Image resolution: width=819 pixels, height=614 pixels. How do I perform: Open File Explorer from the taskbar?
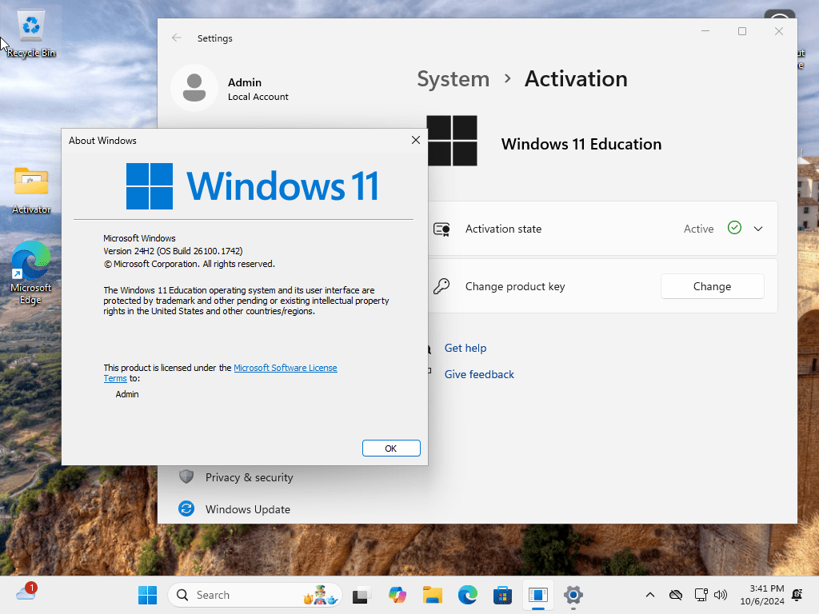(x=433, y=595)
